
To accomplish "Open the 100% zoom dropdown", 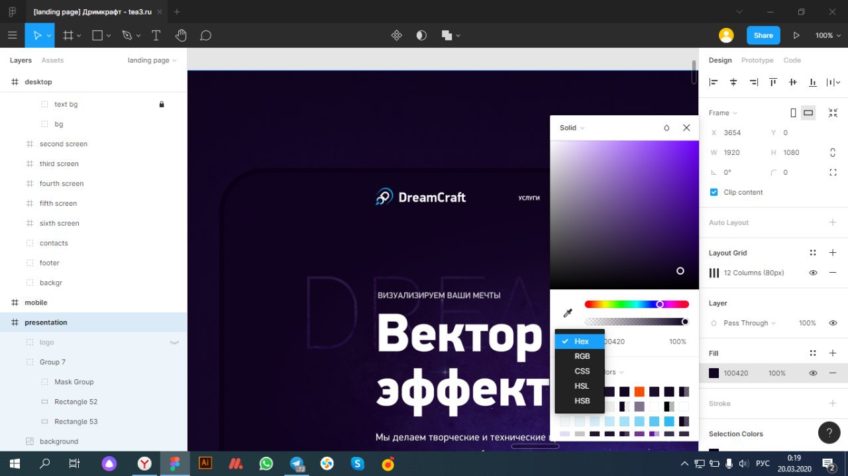I will 828,35.
